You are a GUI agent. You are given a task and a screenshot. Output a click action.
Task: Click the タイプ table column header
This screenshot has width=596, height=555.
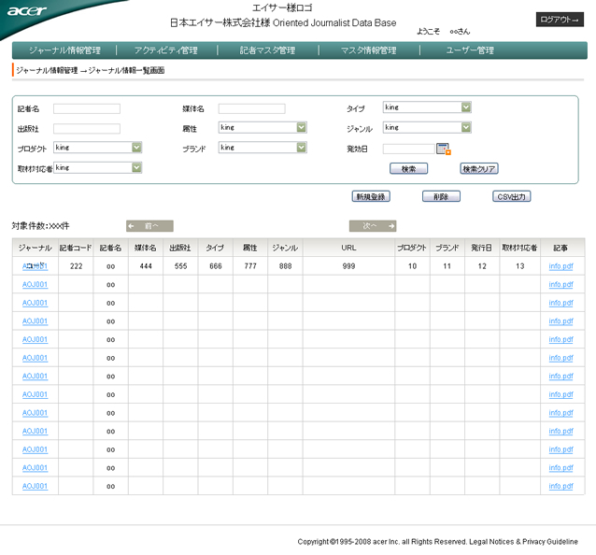click(215, 248)
